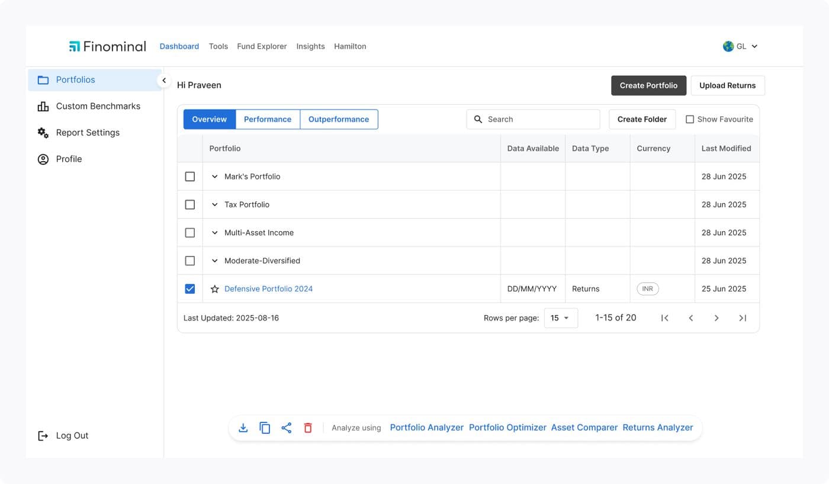
Task: Click the portfolio Search field
Action: [533, 119]
